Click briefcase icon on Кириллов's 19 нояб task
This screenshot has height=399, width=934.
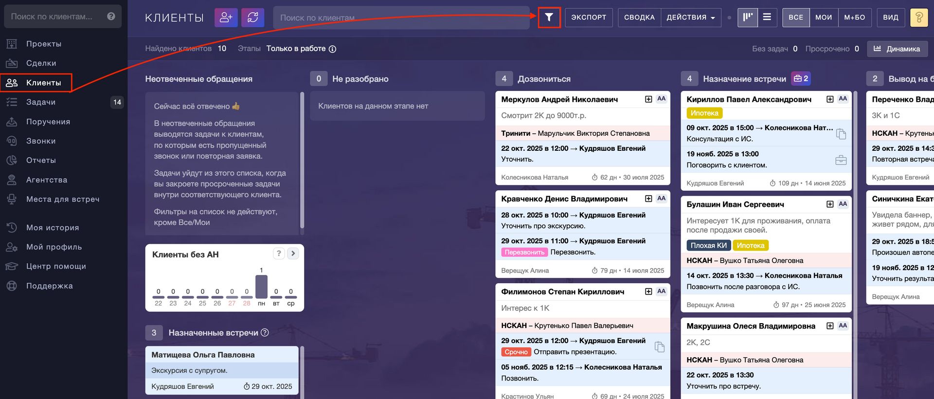(x=841, y=160)
